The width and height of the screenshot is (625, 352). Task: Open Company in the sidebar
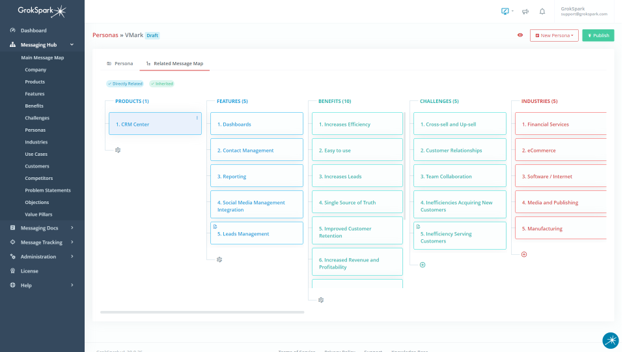(35, 70)
